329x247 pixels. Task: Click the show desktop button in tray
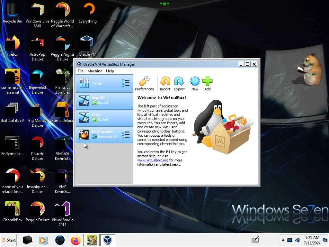[325, 240]
